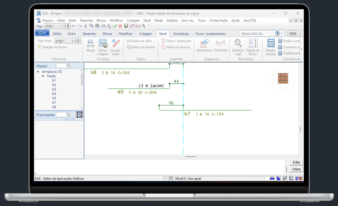
Task: Click the Busca com IA search field
Action: click(x=257, y=34)
